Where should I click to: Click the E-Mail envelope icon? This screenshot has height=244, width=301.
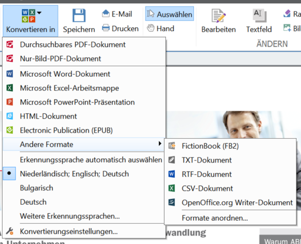(106, 14)
